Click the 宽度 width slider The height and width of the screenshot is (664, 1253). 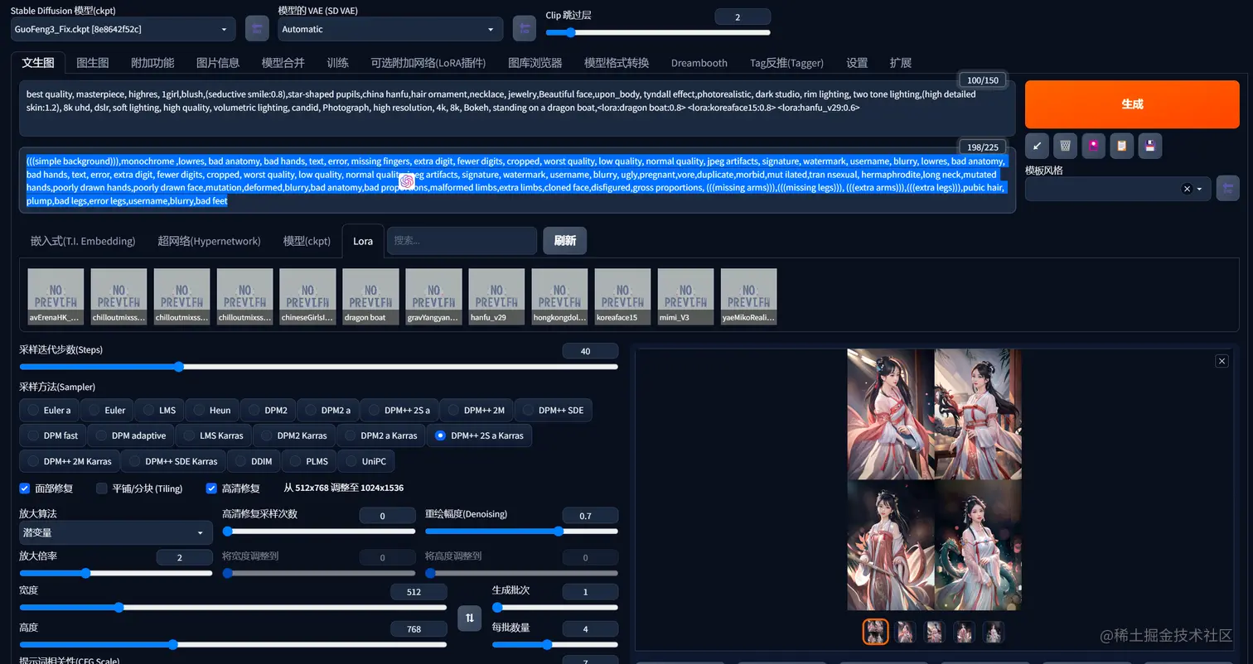coord(233,607)
